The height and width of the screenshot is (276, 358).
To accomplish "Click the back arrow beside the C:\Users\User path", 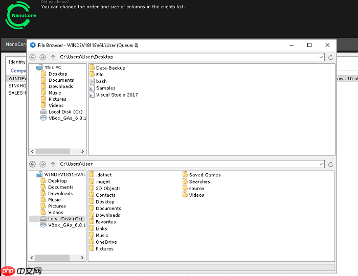I will tap(32, 164).
